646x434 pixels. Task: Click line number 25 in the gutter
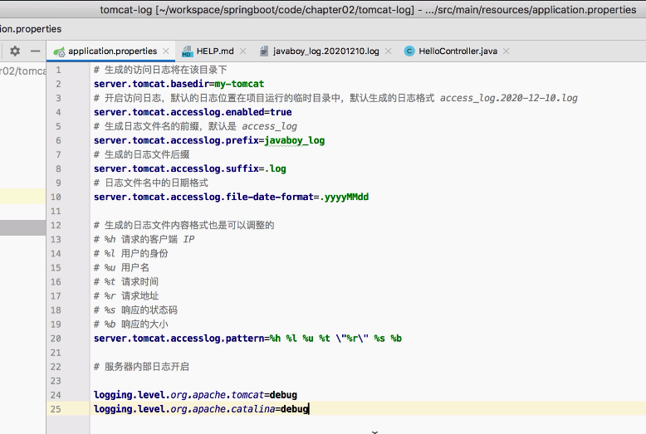[56, 409]
